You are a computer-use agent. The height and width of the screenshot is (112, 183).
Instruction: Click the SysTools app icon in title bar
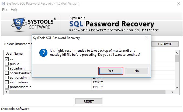[x=3, y=4]
